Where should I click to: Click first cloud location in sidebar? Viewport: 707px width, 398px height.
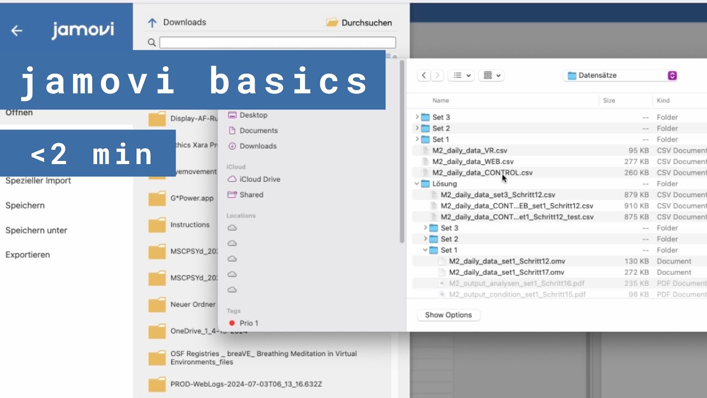232,228
